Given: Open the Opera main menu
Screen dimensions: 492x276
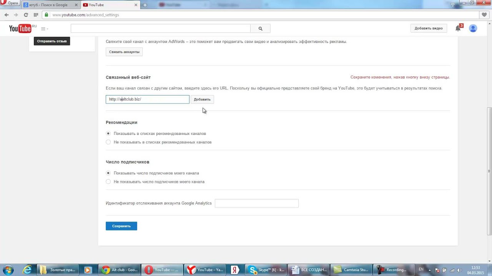Looking at the screenshot, I should (x=10, y=3).
